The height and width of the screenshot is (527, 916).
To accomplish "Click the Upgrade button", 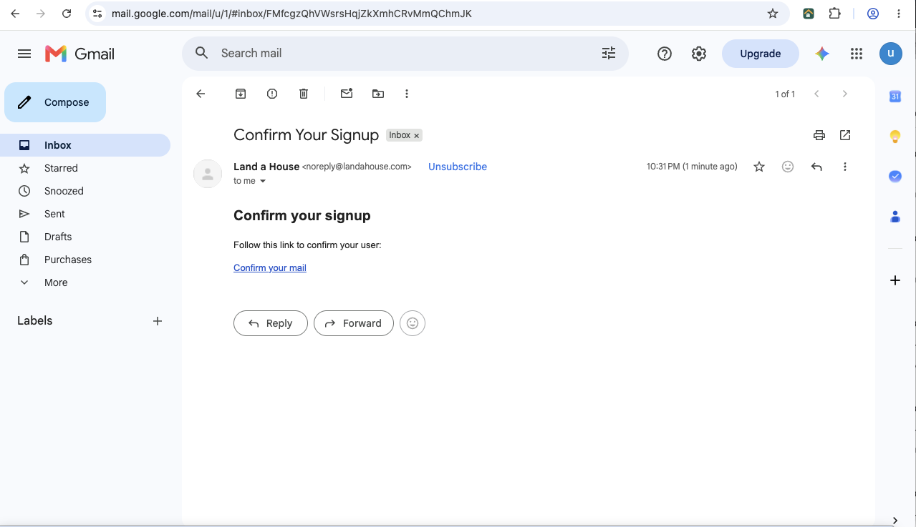I will click(760, 54).
